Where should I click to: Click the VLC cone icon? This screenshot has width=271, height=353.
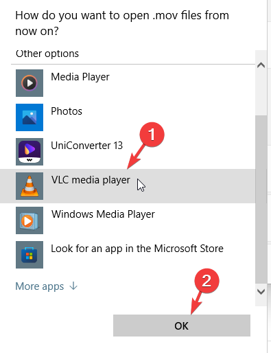tap(30, 186)
